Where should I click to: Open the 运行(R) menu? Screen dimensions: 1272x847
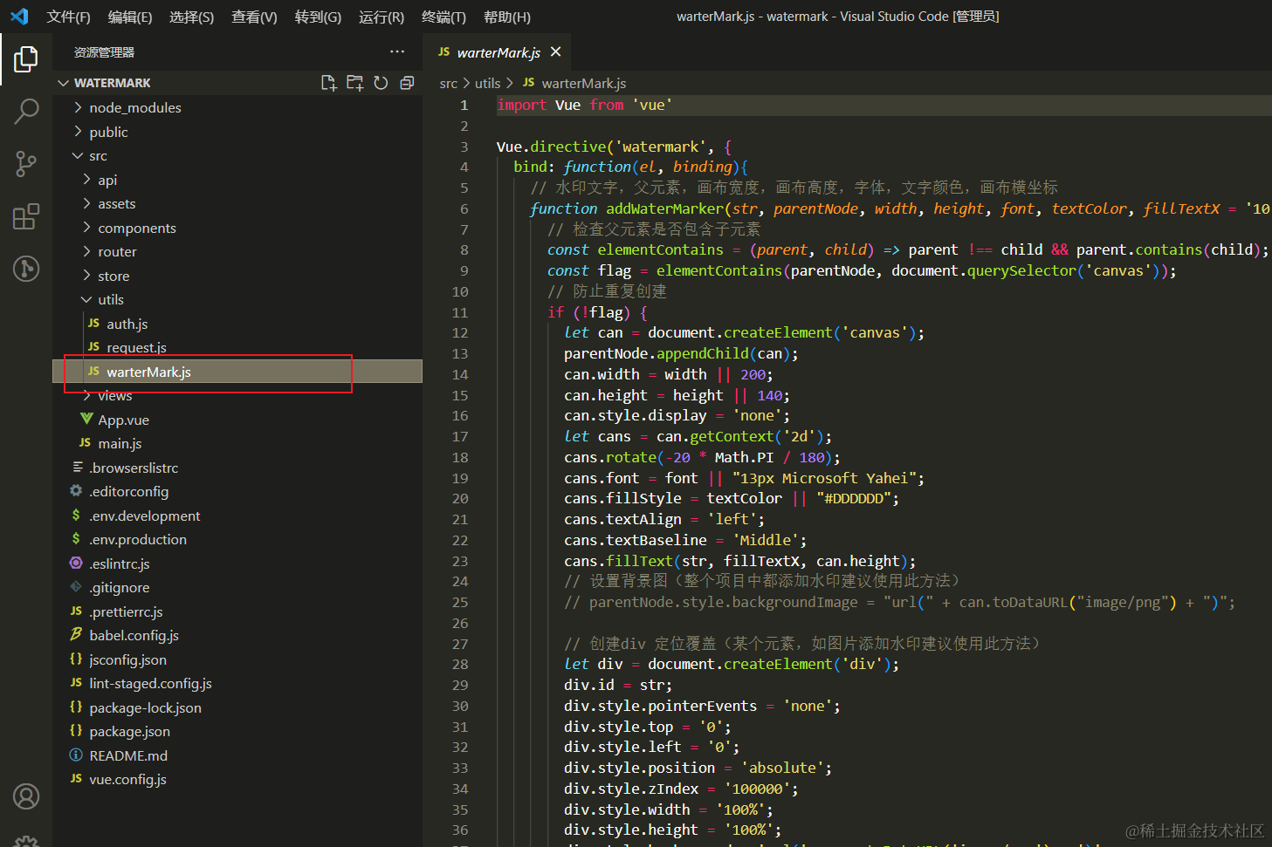point(381,17)
